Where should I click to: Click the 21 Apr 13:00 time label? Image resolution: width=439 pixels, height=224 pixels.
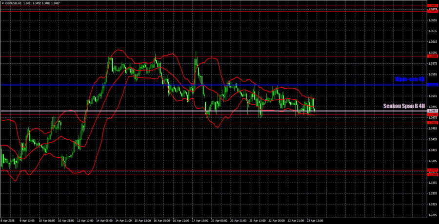click(x=258, y=221)
